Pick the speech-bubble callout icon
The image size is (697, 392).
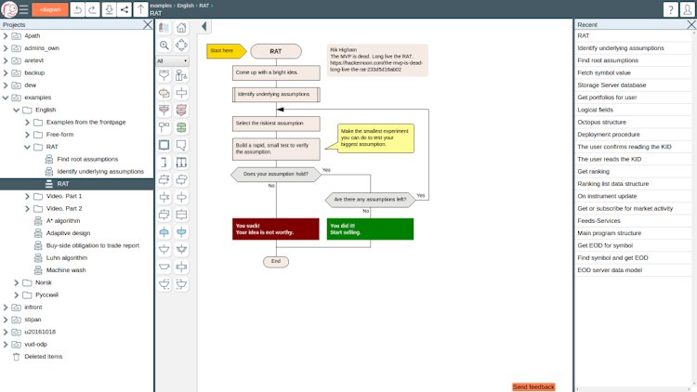[181, 145]
